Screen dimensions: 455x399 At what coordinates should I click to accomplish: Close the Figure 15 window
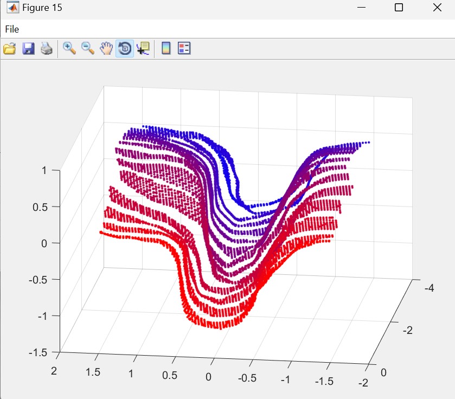point(437,8)
